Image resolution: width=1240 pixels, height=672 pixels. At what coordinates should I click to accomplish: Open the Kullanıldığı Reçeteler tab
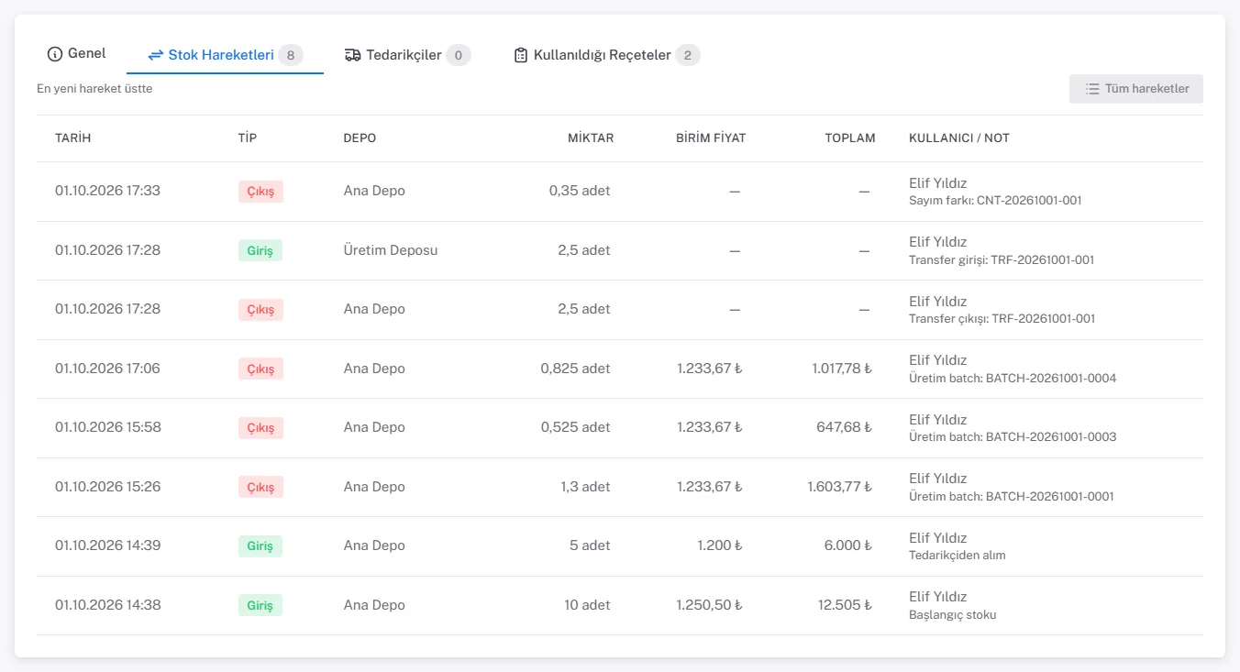point(607,55)
